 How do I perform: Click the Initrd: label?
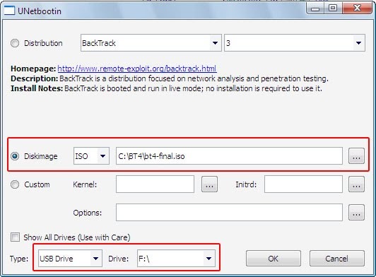pos(246,184)
